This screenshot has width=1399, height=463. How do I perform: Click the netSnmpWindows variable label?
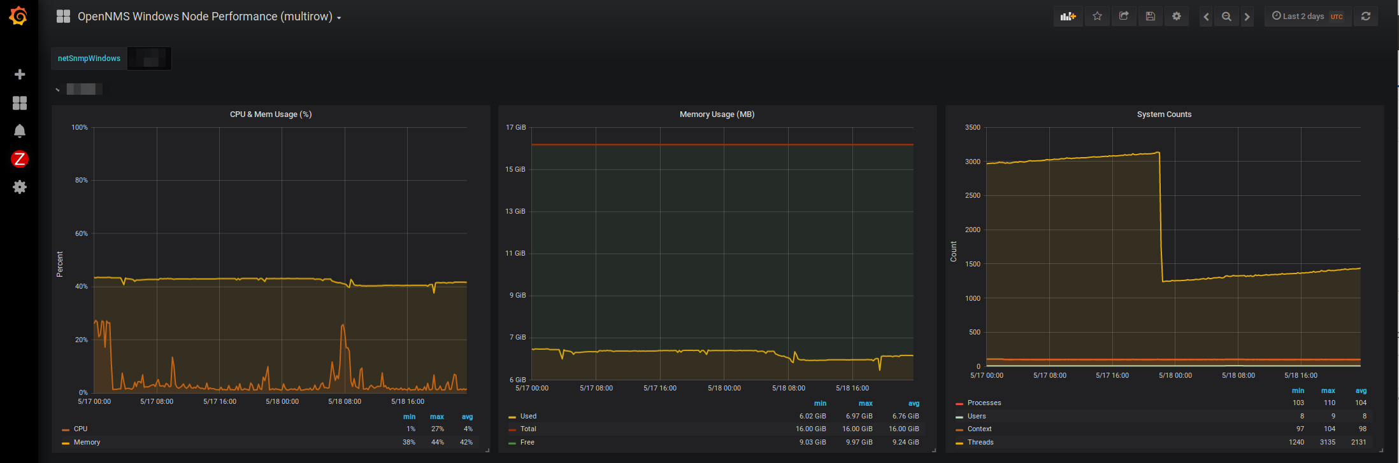coord(89,59)
